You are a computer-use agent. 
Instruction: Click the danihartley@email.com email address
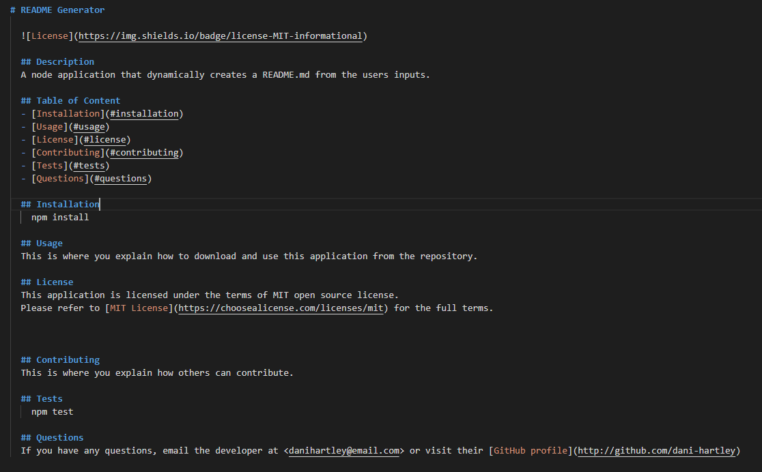[x=344, y=451]
